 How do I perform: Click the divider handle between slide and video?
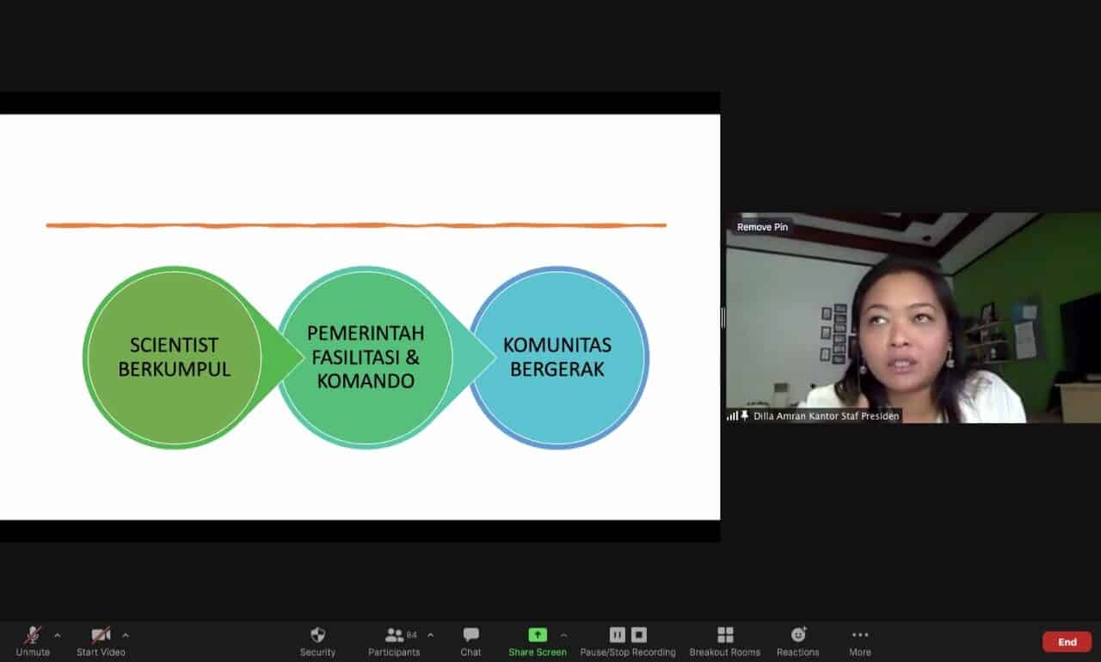(x=723, y=318)
